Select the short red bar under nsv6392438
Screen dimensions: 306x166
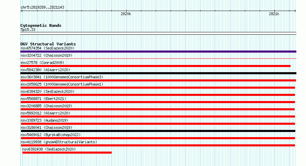[x=67, y=153]
